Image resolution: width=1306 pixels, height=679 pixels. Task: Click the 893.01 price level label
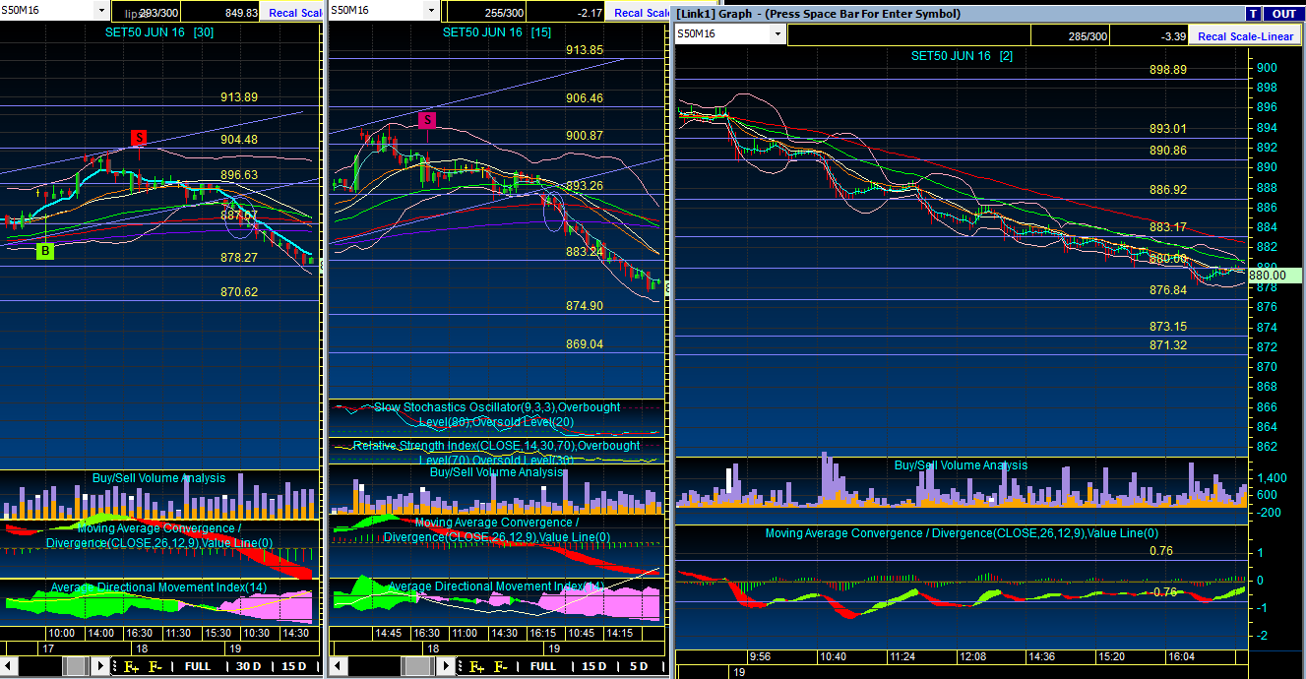coord(1168,129)
